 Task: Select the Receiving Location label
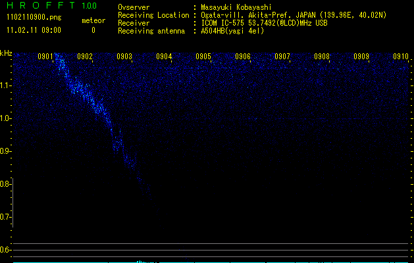153,15
